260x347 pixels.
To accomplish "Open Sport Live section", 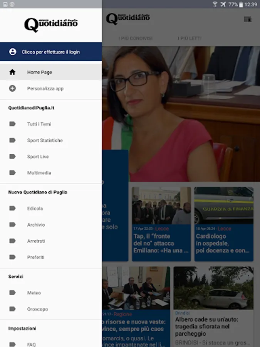I will [x=51, y=157].
